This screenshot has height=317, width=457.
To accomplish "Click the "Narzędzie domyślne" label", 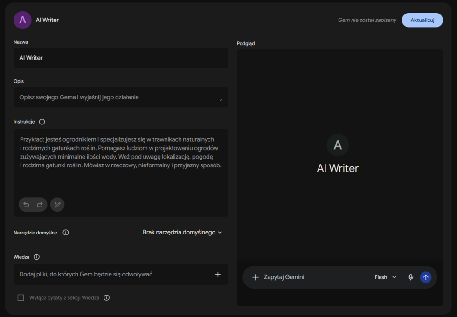I will (x=35, y=233).
